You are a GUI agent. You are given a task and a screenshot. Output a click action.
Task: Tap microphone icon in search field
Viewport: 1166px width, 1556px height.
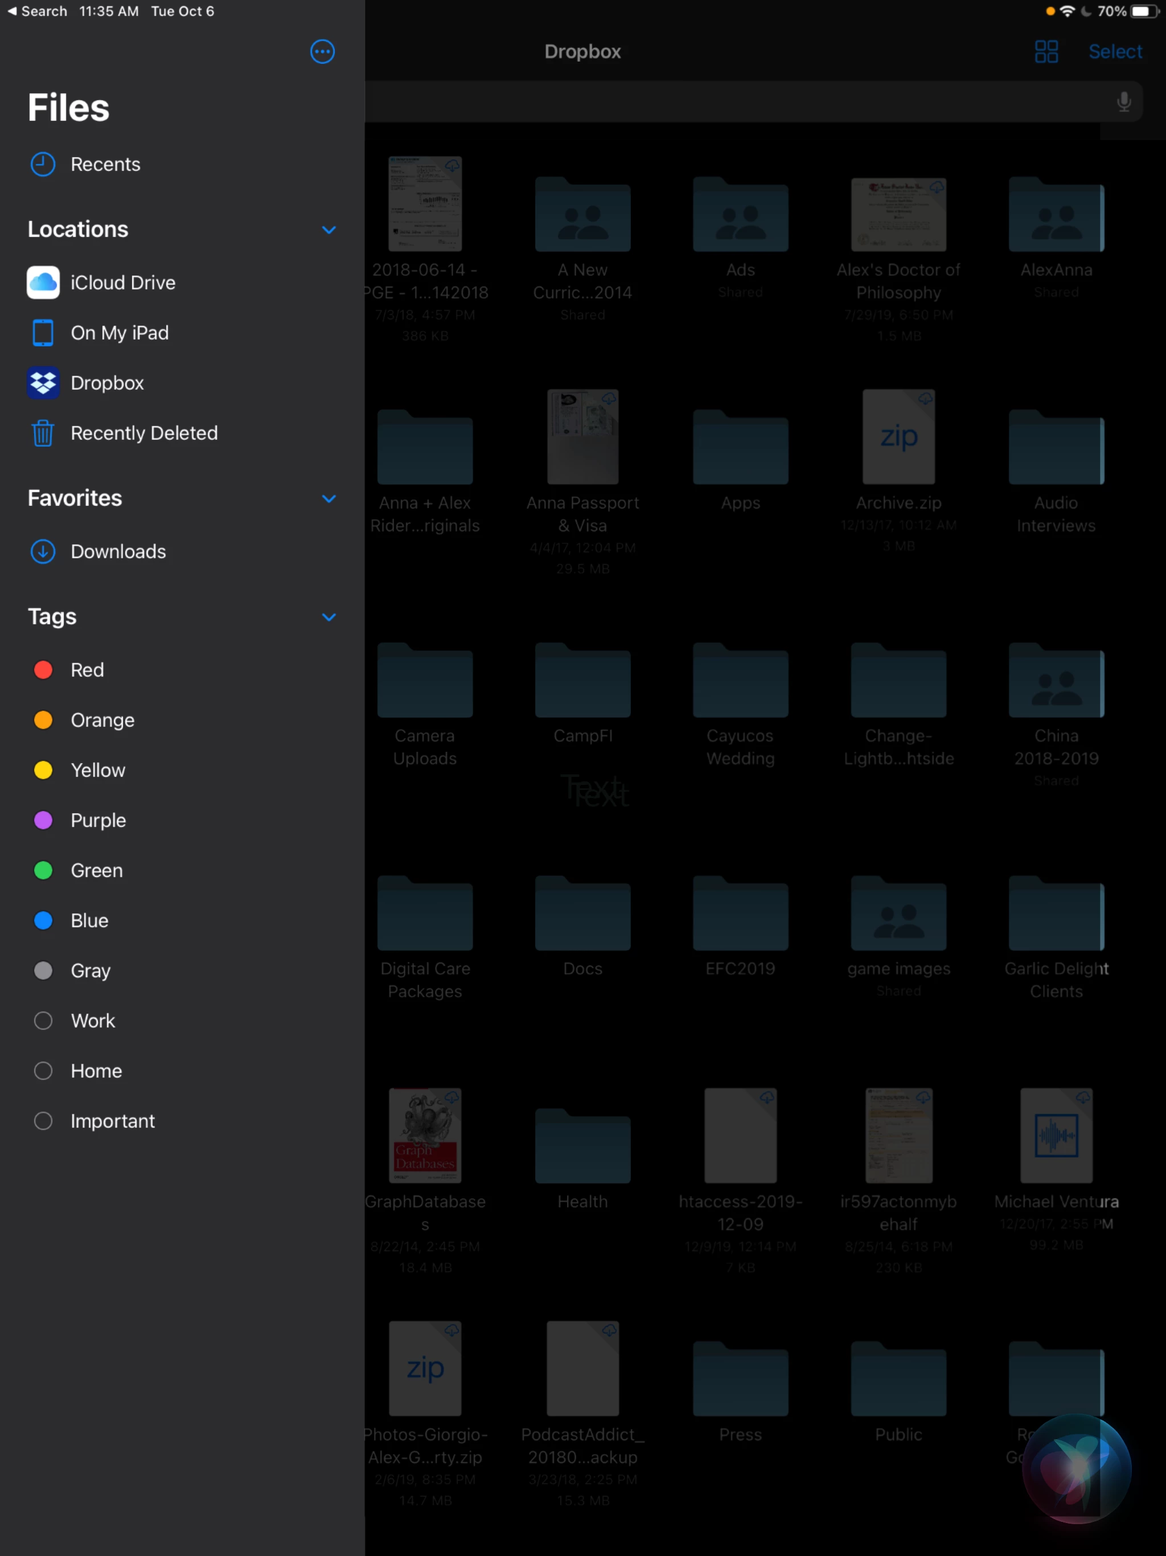pyautogui.click(x=1123, y=102)
